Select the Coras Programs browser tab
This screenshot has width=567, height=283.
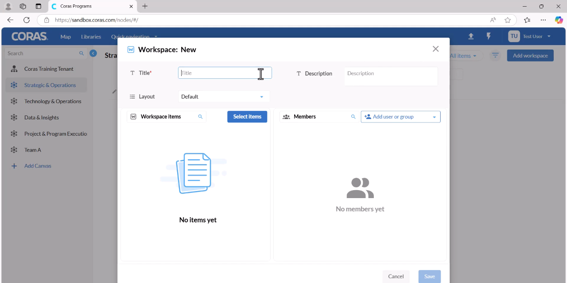click(x=92, y=6)
